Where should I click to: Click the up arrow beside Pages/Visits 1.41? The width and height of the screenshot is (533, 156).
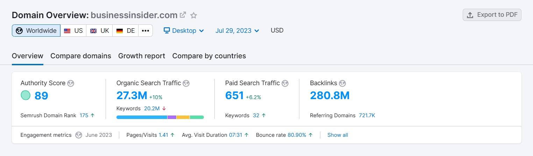pos(172,135)
